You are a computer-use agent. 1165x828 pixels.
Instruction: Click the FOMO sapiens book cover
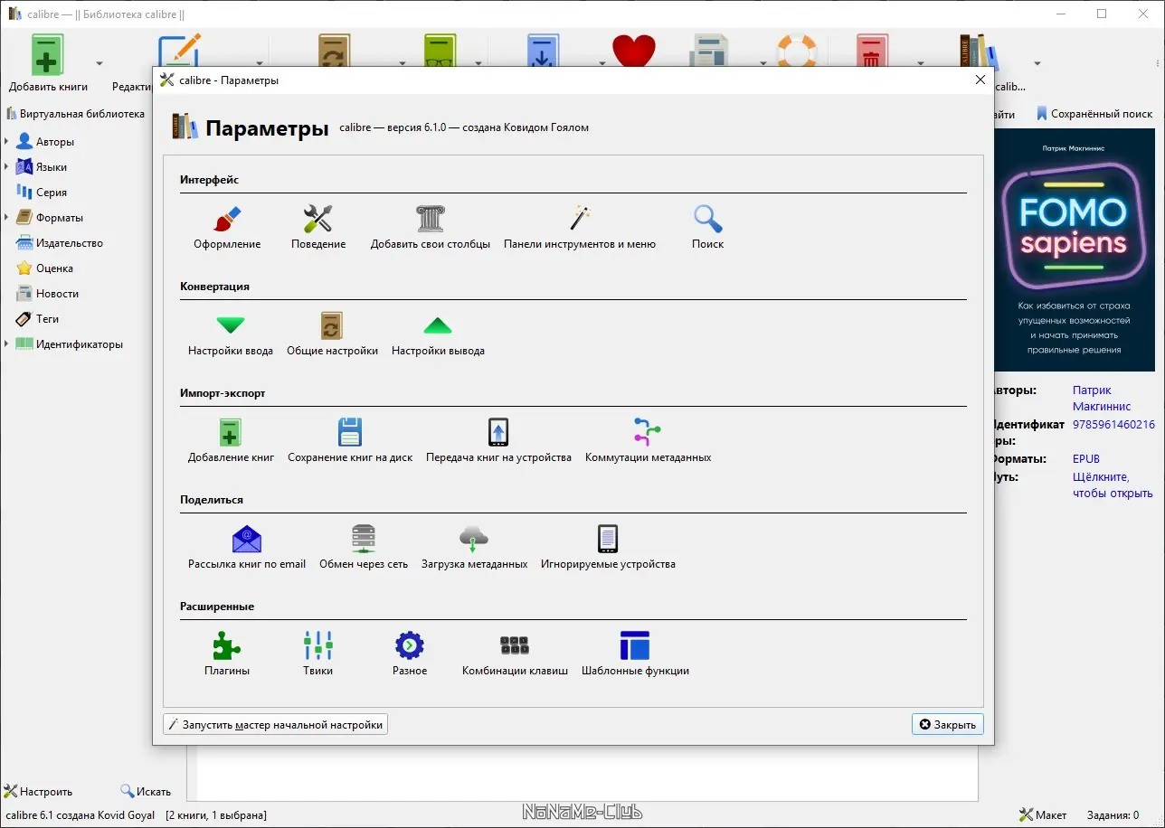(x=1075, y=249)
